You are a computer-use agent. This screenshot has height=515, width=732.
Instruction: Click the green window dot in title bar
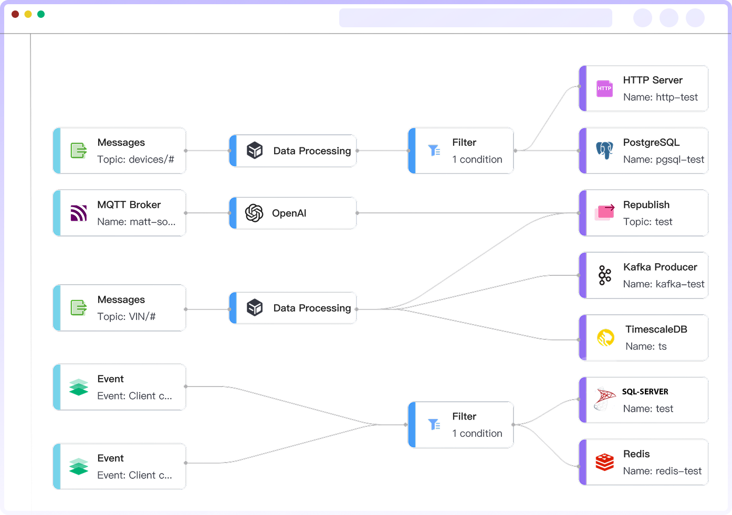[41, 14]
